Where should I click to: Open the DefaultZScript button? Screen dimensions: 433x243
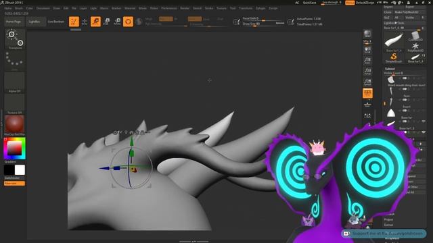(365, 3)
